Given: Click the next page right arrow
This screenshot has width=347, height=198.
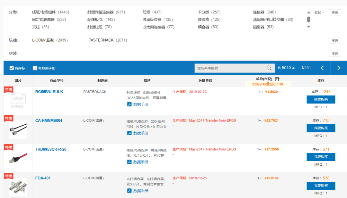Looking at the screenshot, I should pyautogui.click(x=338, y=68).
